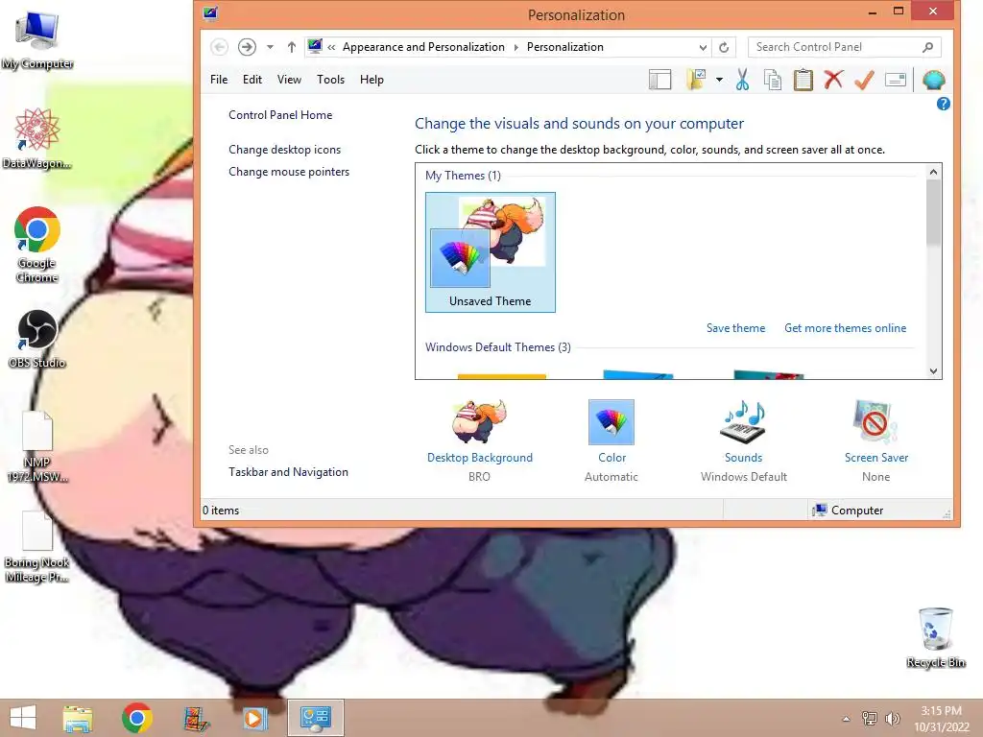Select the DataWagon desktop shortcut
The height and width of the screenshot is (737, 983).
(37, 138)
